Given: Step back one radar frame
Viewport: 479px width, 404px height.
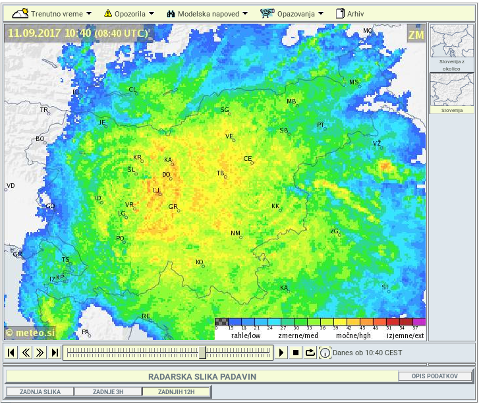Looking at the screenshot, I should tap(26, 353).
